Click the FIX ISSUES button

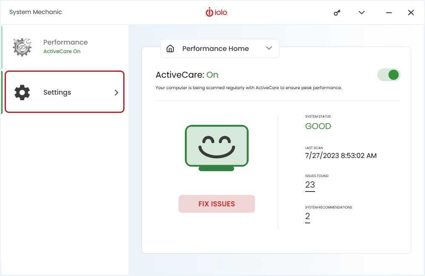tap(217, 204)
